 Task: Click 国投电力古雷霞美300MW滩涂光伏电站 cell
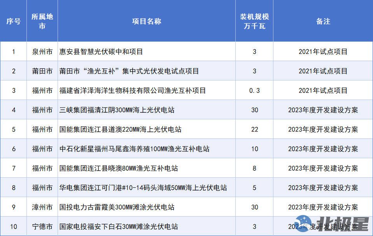pyautogui.click(x=117, y=207)
